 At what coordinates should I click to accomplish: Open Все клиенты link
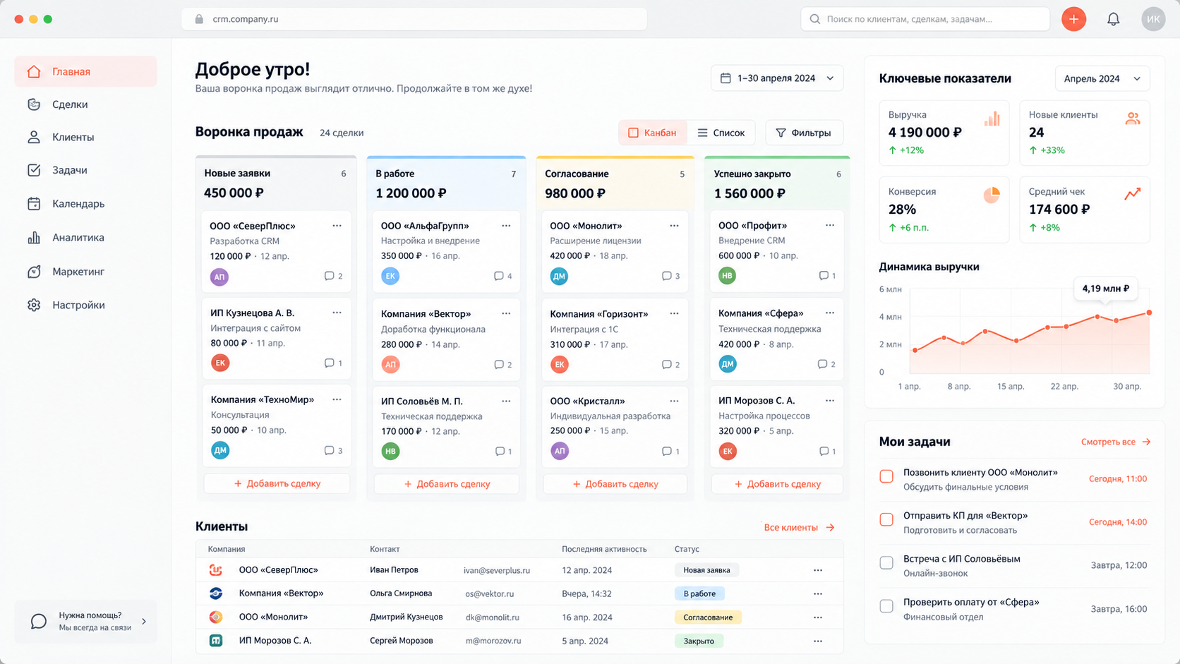799,527
